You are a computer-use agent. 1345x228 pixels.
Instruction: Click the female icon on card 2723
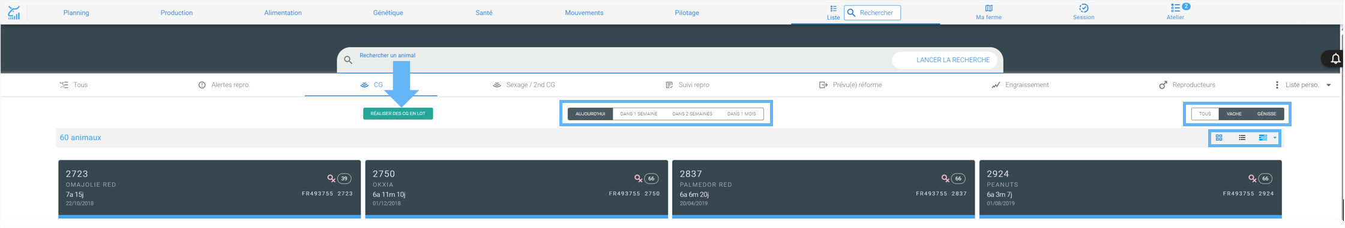click(331, 178)
